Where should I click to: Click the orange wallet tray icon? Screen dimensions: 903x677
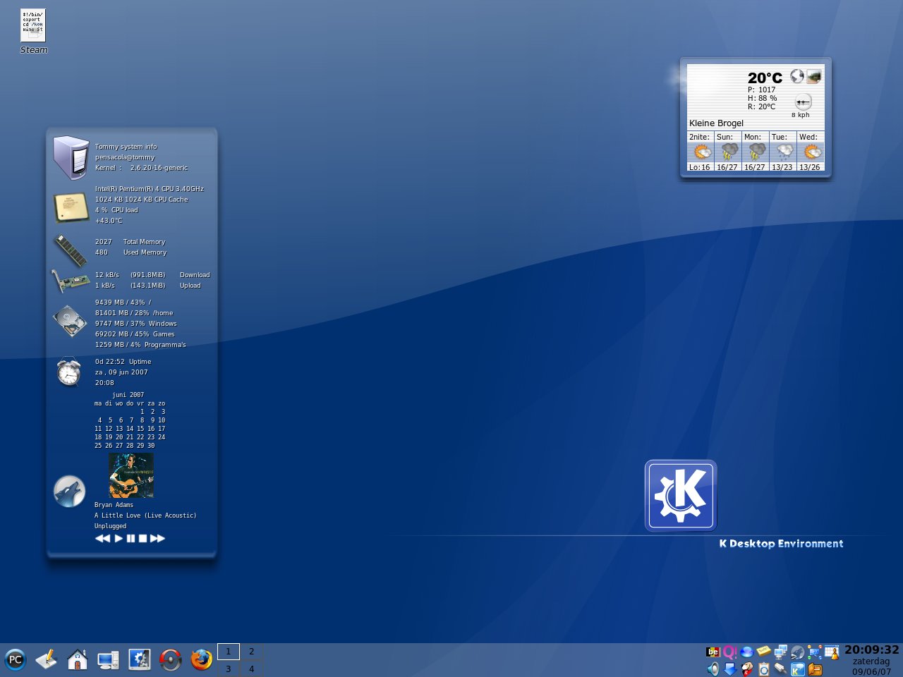(x=815, y=669)
